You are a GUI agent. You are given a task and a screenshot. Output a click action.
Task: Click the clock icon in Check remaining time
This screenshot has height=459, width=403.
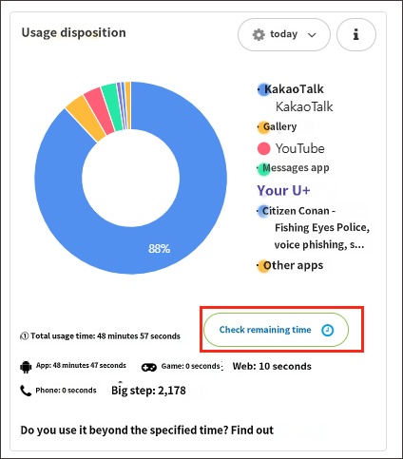pyautogui.click(x=327, y=330)
